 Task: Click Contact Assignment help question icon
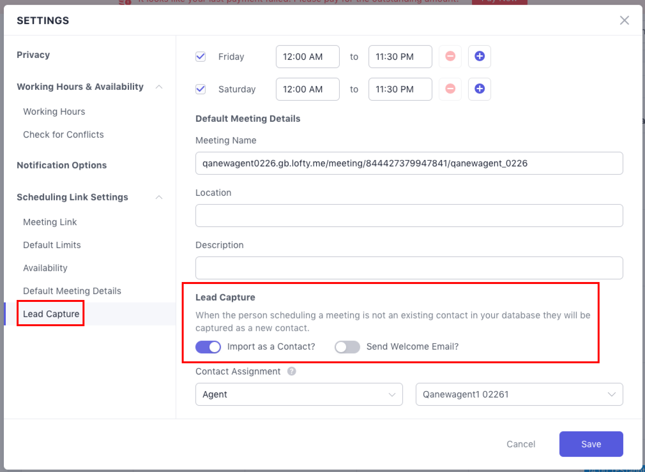(291, 371)
